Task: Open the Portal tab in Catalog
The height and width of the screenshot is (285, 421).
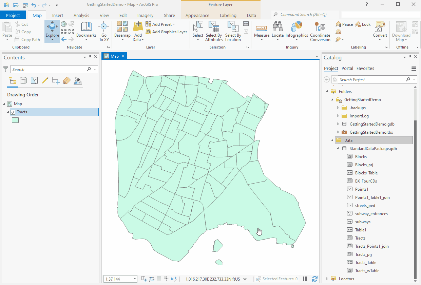Action: click(x=347, y=68)
